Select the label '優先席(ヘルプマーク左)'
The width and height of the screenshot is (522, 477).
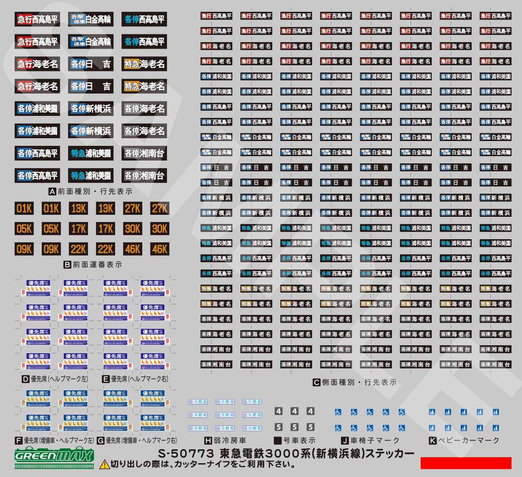coord(59,379)
